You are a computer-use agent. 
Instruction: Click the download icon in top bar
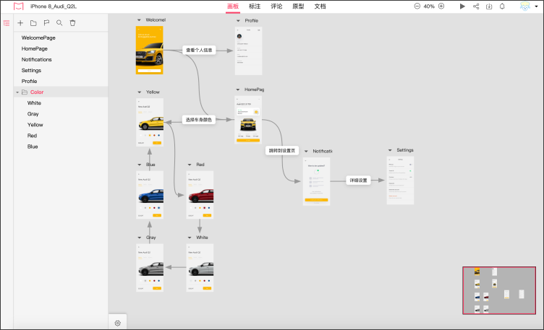coord(489,6)
